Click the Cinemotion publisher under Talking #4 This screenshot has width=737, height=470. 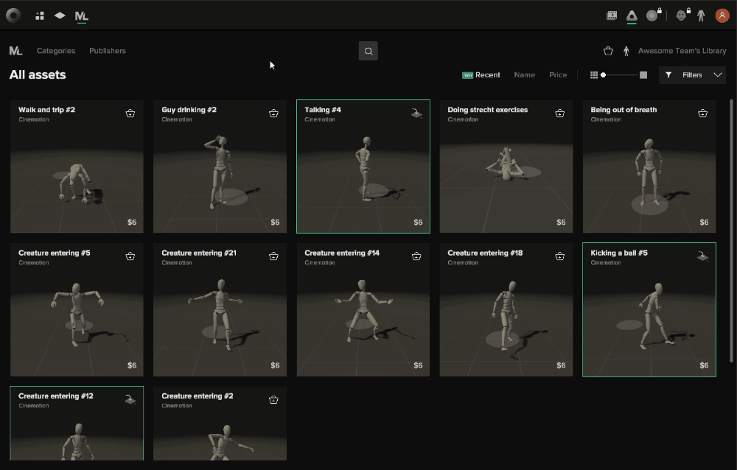[x=320, y=119]
